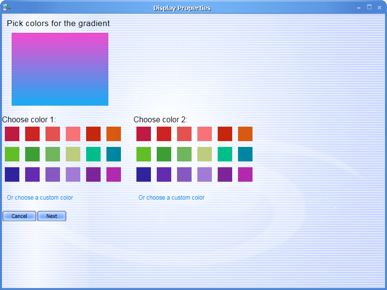Pick salmon pink swatch for color 1
Screen dimensions: 387x290
(73, 134)
